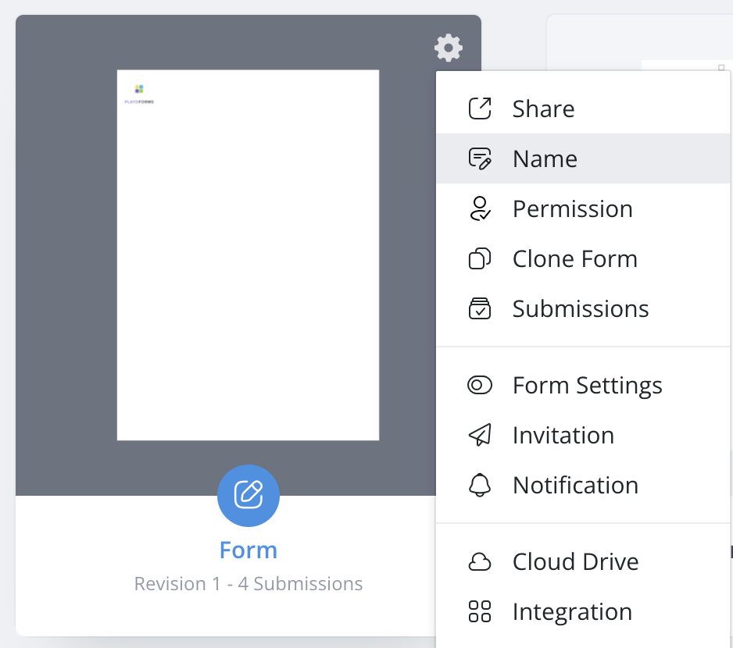The image size is (733, 648).
Task: Click the Integration grid icon
Action: tap(480, 611)
